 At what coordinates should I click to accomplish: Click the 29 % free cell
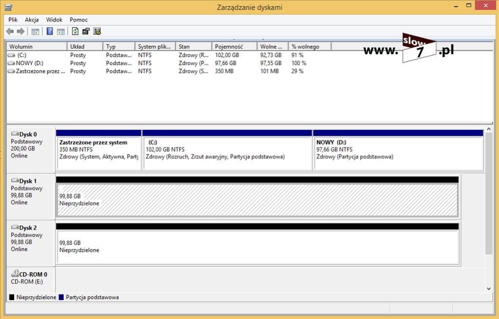pyautogui.click(x=297, y=71)
